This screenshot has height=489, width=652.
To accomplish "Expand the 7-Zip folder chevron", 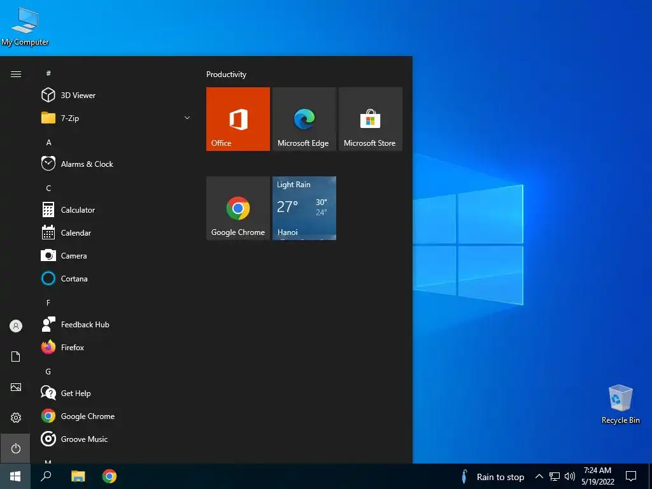I will (x=187, y=118).
